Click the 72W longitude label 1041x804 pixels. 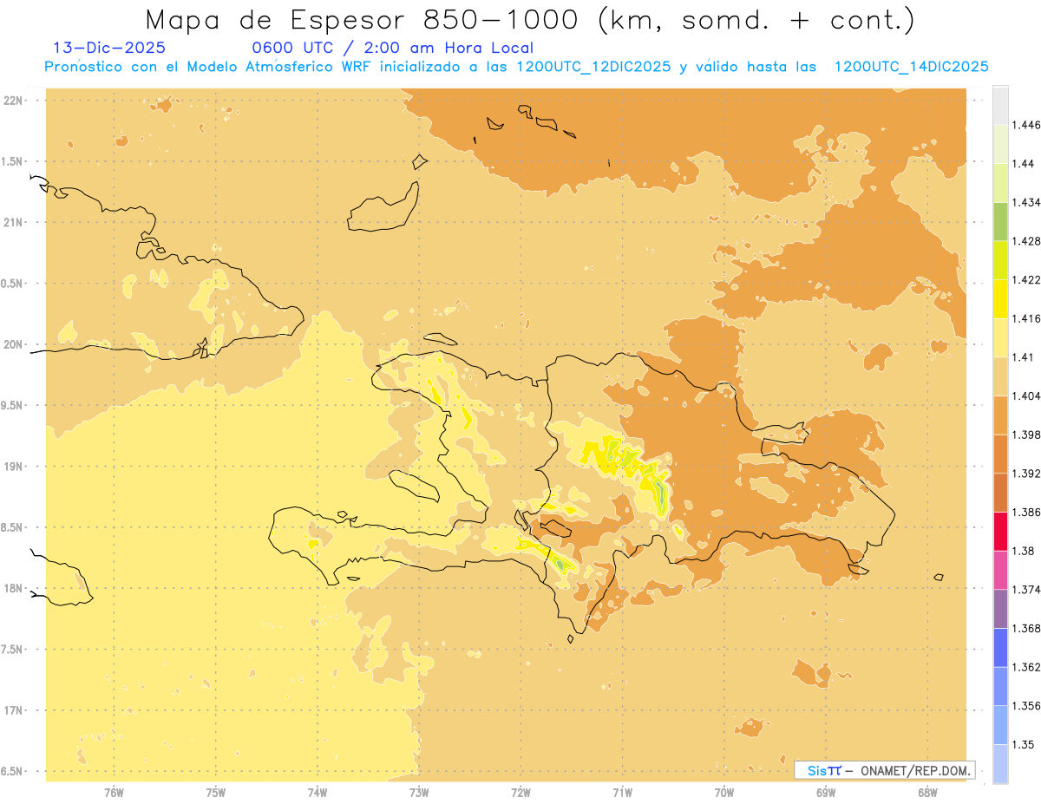coord(520,792)
